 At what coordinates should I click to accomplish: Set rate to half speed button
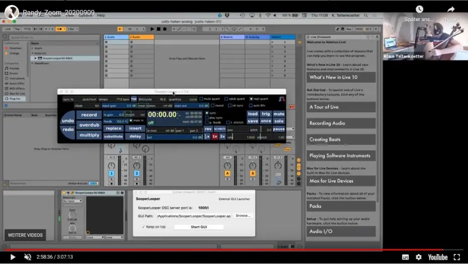click(207, 136)
